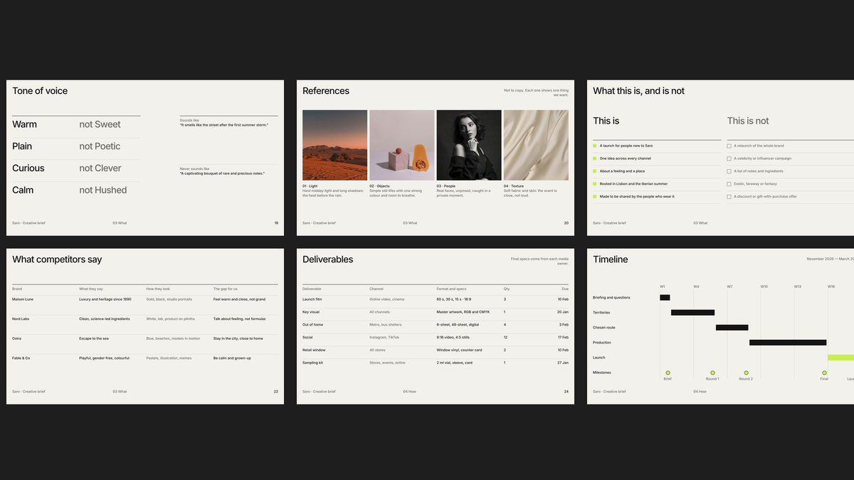This screenshot has height=480, width=854.
Task: Tick the 'A discount or gift-with-purchase offer' checkbox
Action: coord(729,196)
